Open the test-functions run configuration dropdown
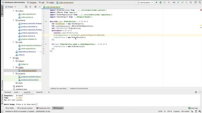Screen dimensions: 202x113 pyautogui.click(x=145, y=3)
